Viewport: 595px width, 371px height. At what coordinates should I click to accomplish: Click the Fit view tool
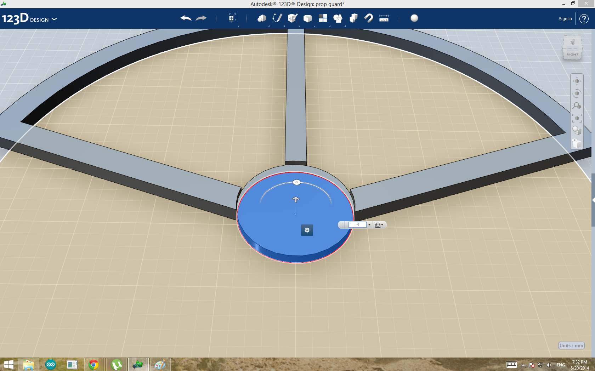pos(577,118)
